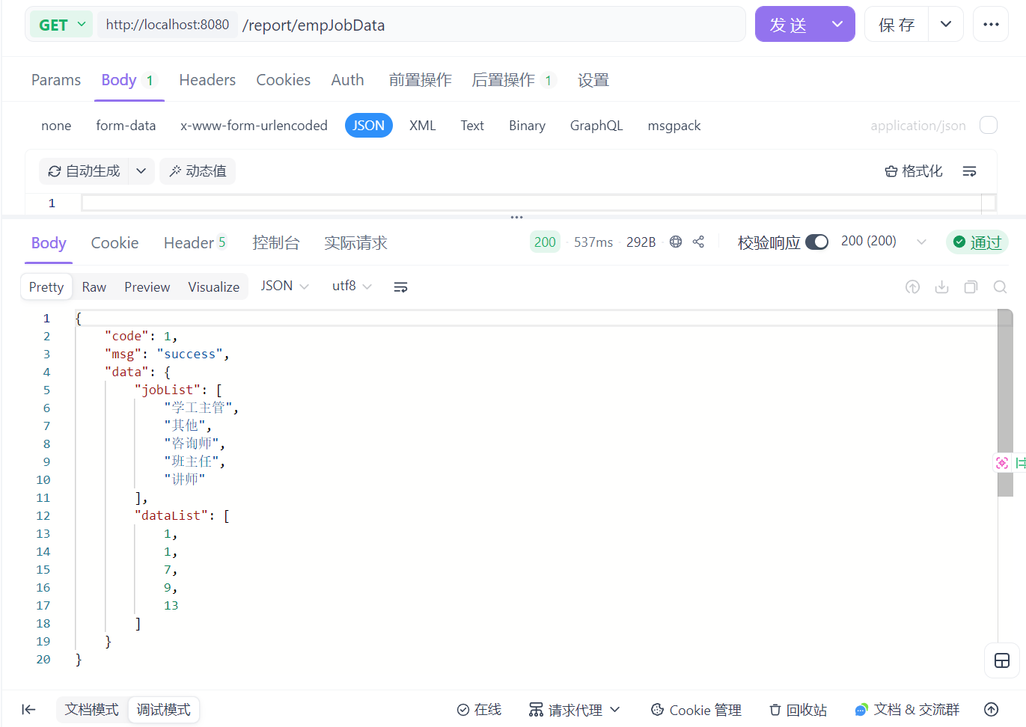The height and width of the screenshot is (727, 1026).
Task: Select the XML body type
Action: click(422, 126)
